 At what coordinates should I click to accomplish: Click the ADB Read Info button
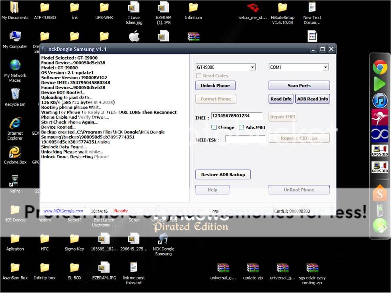[313, 99]
